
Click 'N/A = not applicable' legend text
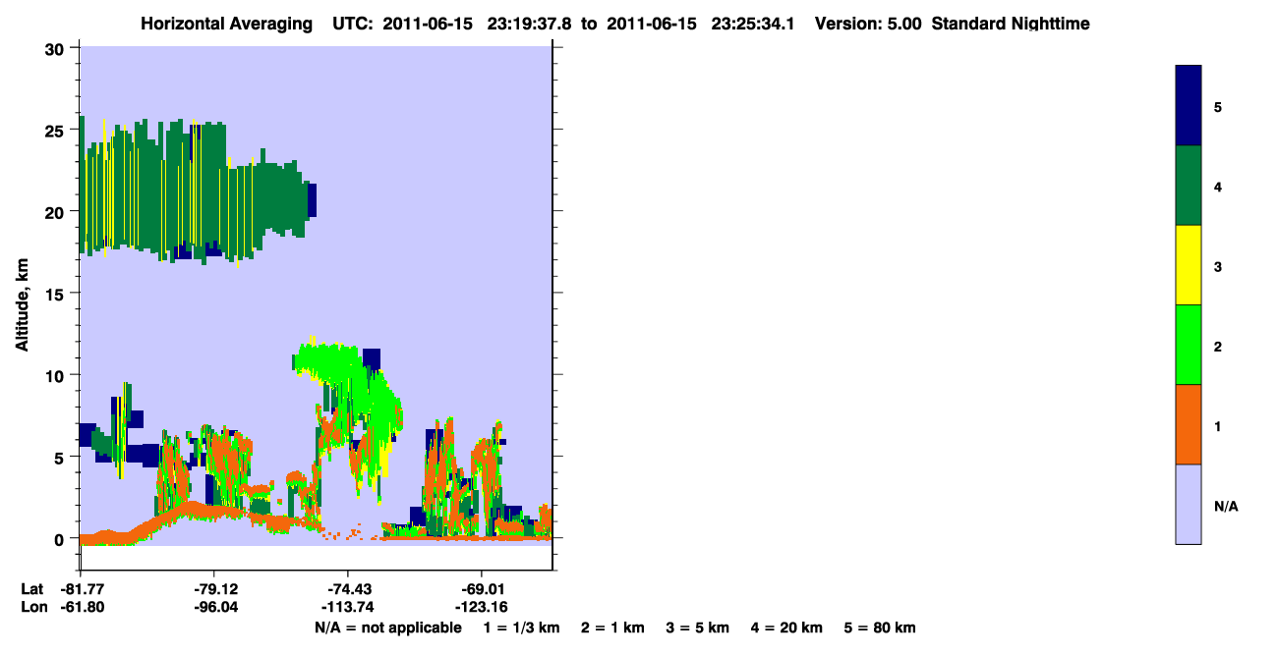387,628
